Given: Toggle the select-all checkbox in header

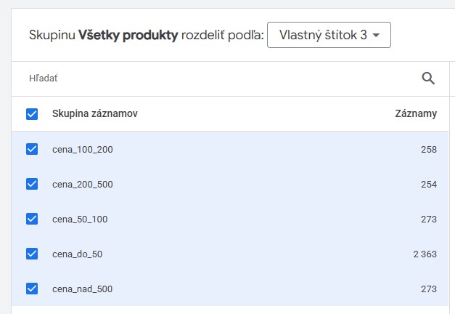Looking at the screenshot, I should 32,114.
